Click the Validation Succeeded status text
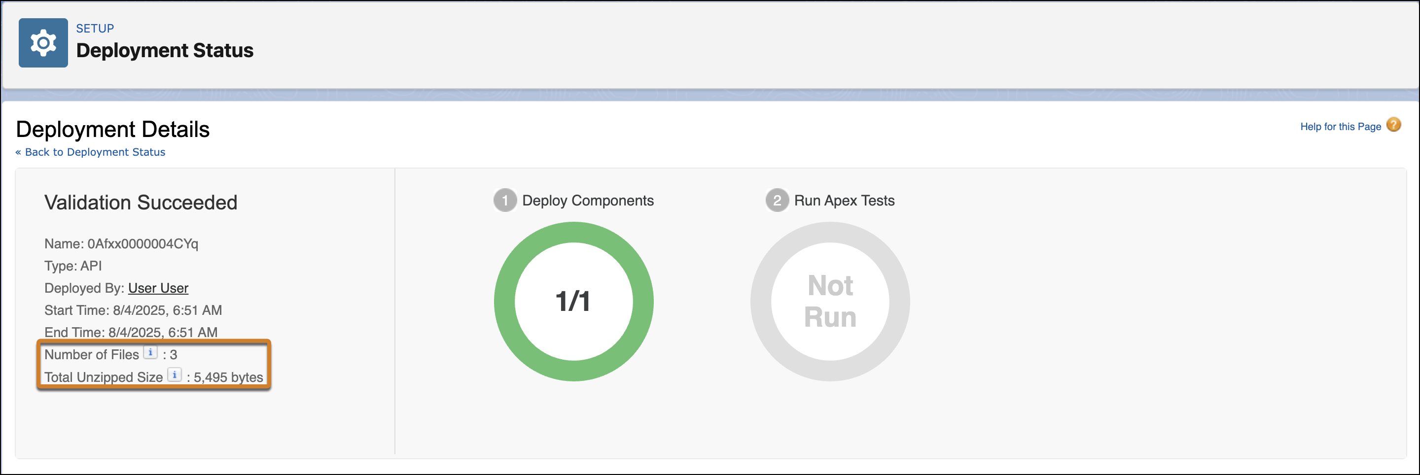The image size is (1420, 475). click(141, 203)
